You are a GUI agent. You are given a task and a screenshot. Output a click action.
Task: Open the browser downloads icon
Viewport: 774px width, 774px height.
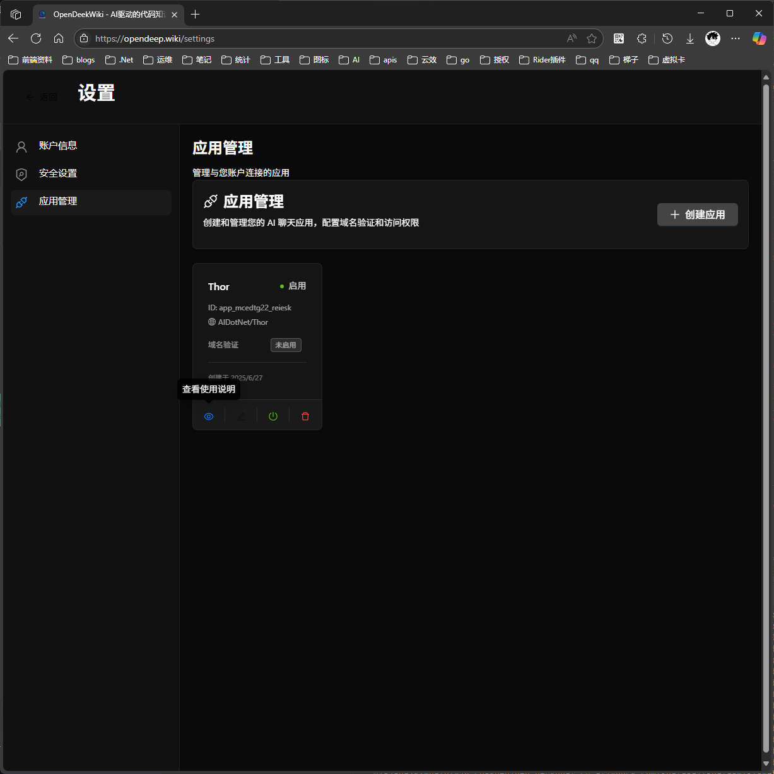pyautogui.click(x=690, y=38)
